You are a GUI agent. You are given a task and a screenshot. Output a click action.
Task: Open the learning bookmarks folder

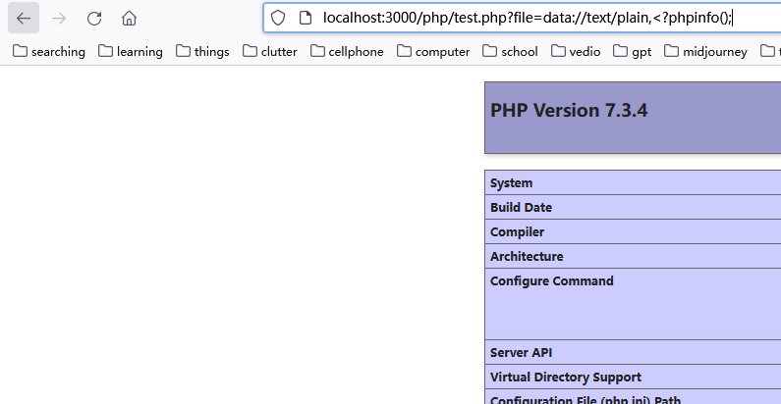pos(131,51)
